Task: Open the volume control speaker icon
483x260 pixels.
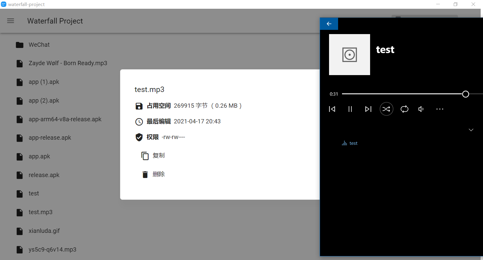Action: tap(421, 109)
